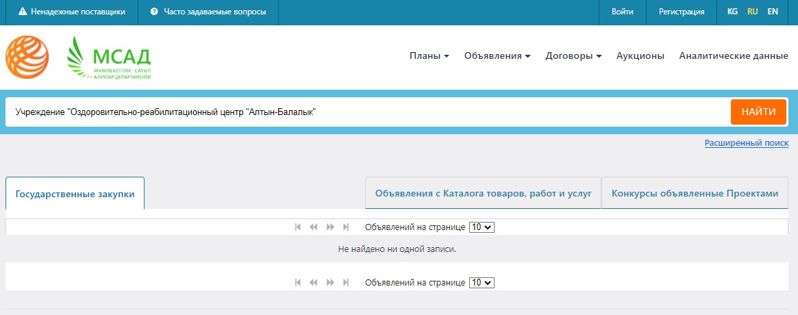Open top Объявлений на странице dropdown
Image resolution: width=798 pixels, height=315 pixels.
click(482, 227)
